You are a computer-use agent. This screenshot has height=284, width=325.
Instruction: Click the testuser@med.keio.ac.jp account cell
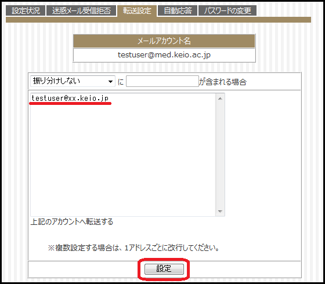tap(164, 55)
